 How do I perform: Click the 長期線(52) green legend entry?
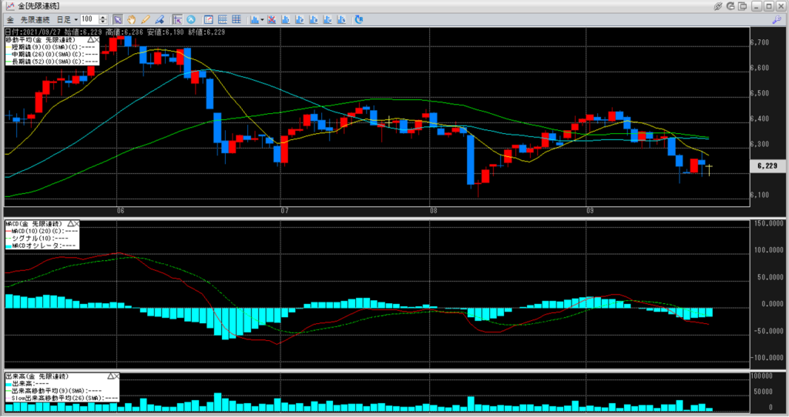tap(52, 62)
